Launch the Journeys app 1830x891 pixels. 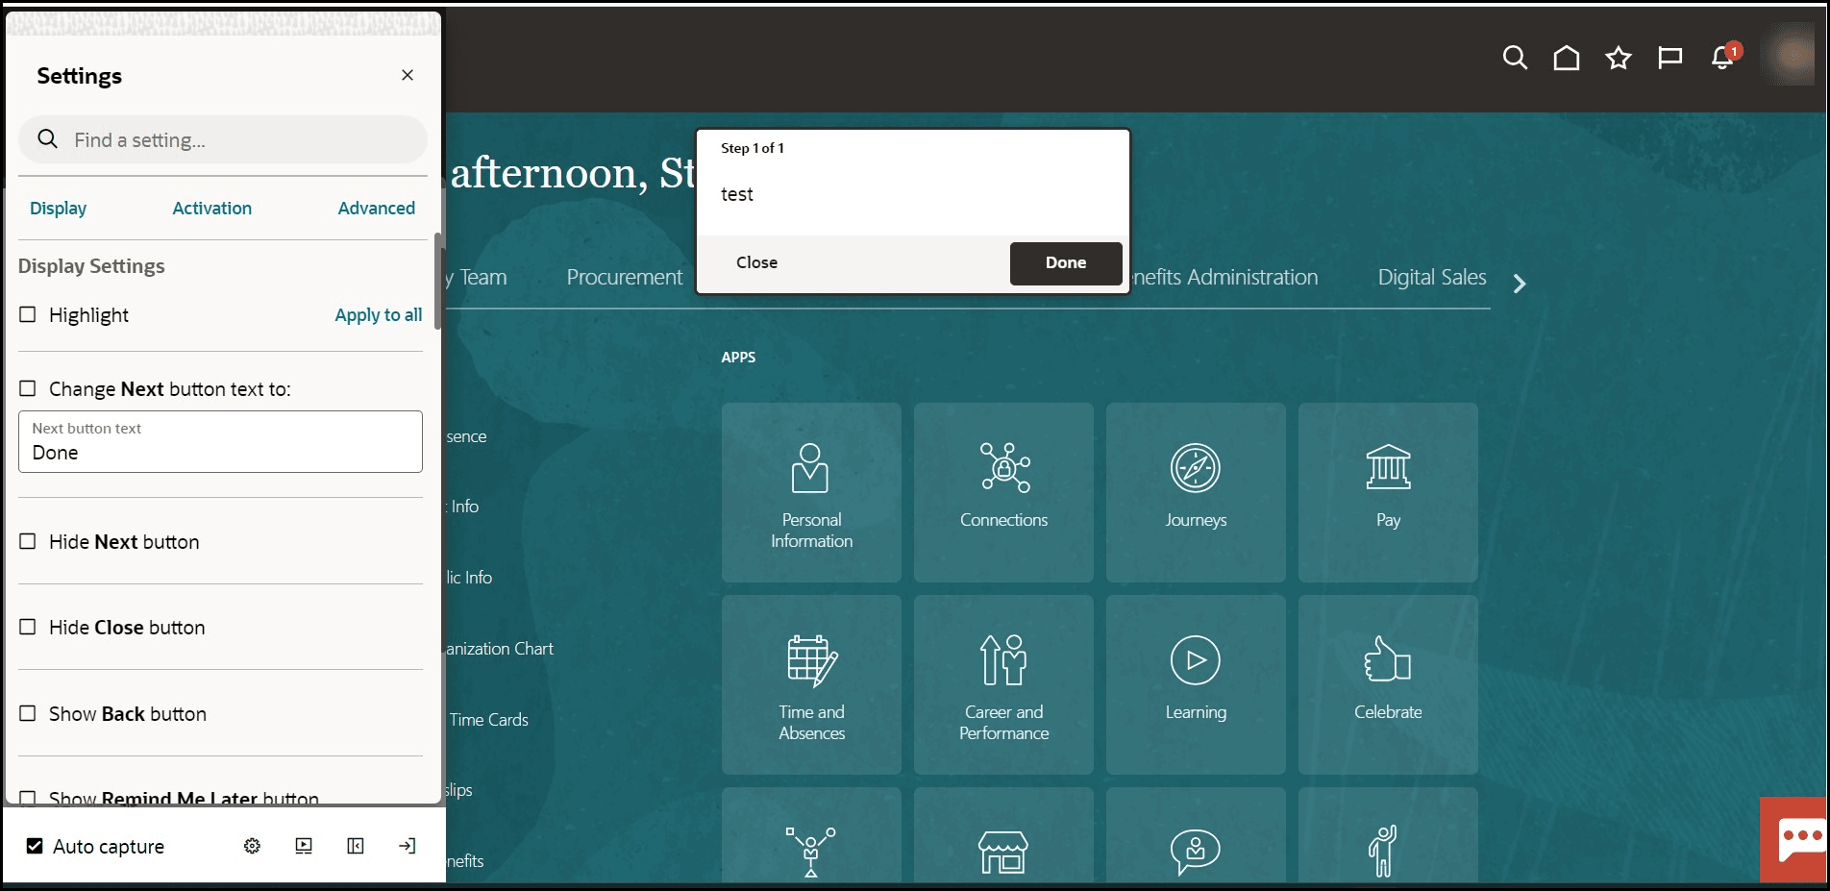pyautogui.click(x=1195, y=492)
